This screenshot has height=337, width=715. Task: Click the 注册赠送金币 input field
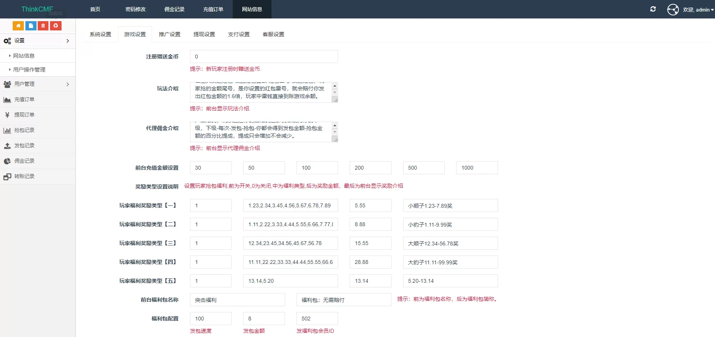tap(263, 57)
